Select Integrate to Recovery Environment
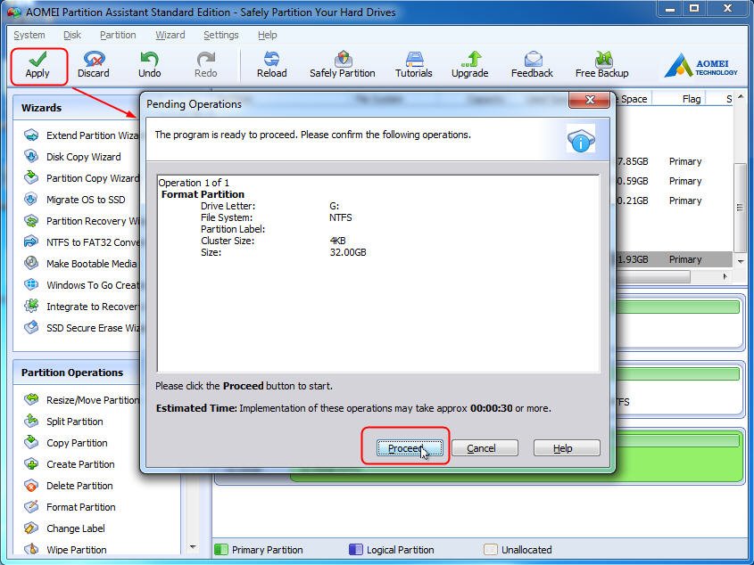This screenshot has width=754, height=565. click(x=81, y=307)
